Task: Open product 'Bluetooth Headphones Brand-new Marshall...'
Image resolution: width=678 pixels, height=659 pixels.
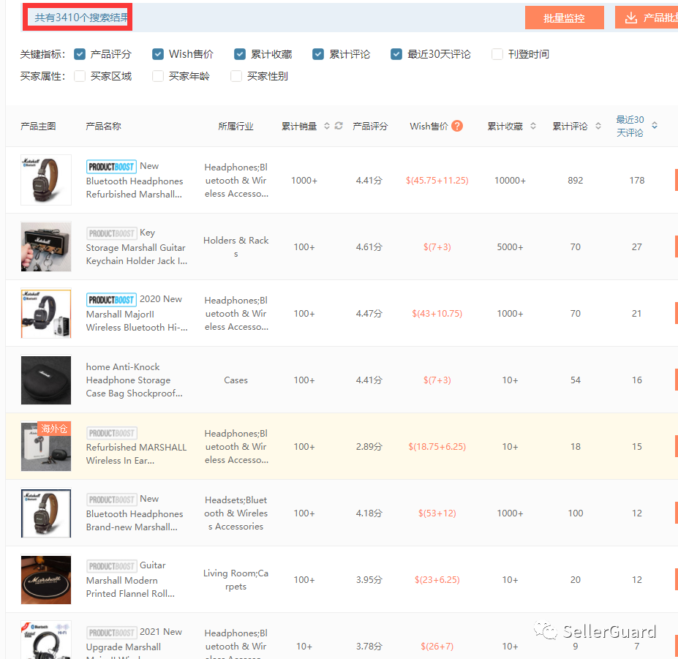Action: pos(135,520)
